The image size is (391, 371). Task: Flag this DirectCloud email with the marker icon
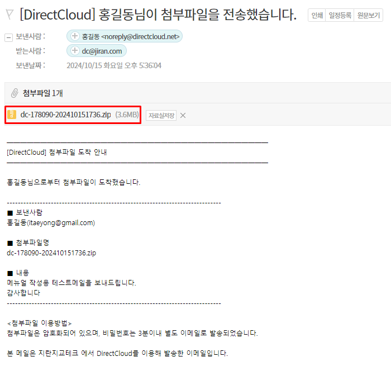9,15
